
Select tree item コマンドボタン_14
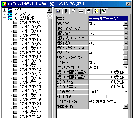click(30, 78)
